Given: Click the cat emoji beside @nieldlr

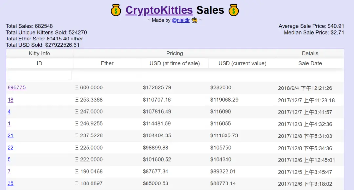Looking at the screenshot, I should pyautogui.click(x=195, y=20).
